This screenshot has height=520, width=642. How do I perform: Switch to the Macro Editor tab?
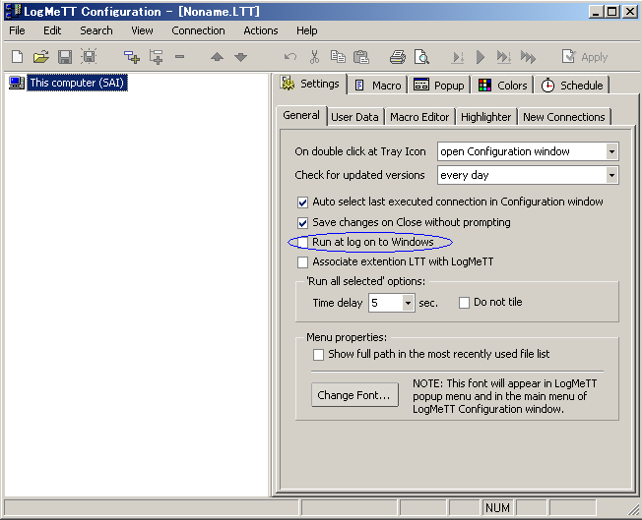[419, 117]
